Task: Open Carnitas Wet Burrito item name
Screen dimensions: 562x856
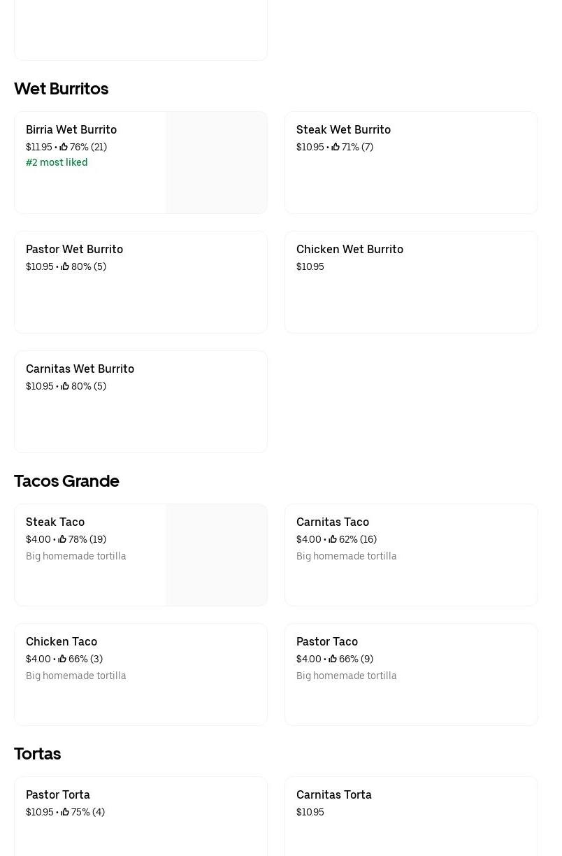Action: click(80, 369)
